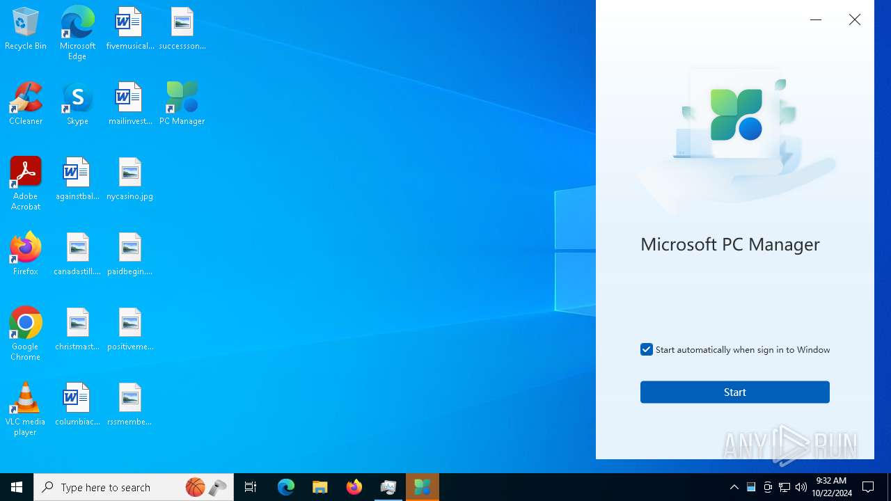Image resolution: width=891 pixels, height=501 pixels.
Task: Show hidden system tray icons
Action: point(734,487)
